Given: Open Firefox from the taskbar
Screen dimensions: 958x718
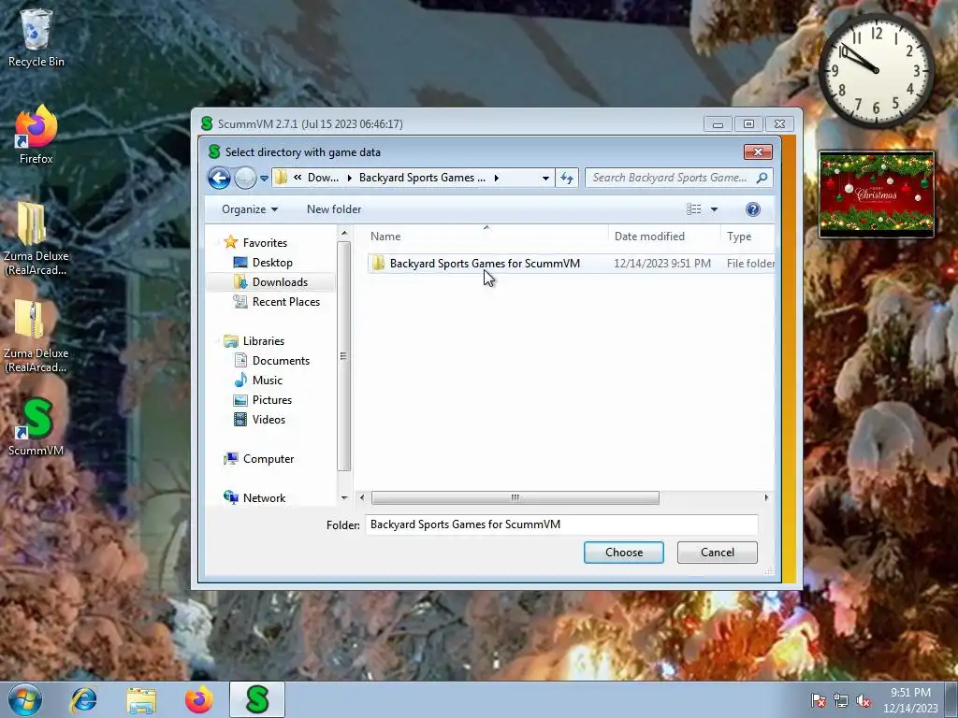Looking at the screenshot, I should [x=199, y=699].
